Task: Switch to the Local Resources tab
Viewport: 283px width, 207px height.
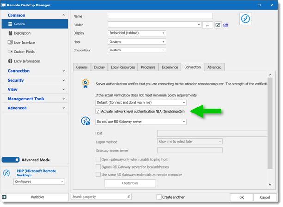Action: (123, 67)
